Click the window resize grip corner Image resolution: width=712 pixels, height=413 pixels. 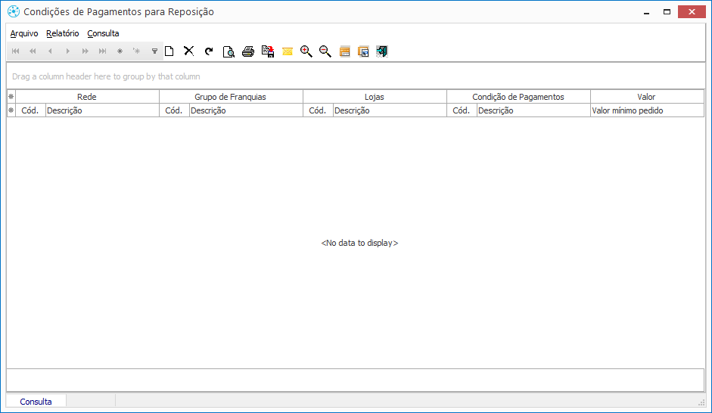coord(701,402)
